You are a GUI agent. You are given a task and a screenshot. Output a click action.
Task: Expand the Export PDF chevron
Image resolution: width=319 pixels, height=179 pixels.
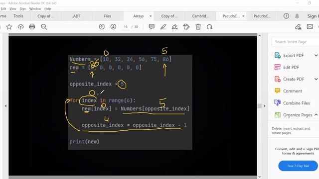[316, 55]
